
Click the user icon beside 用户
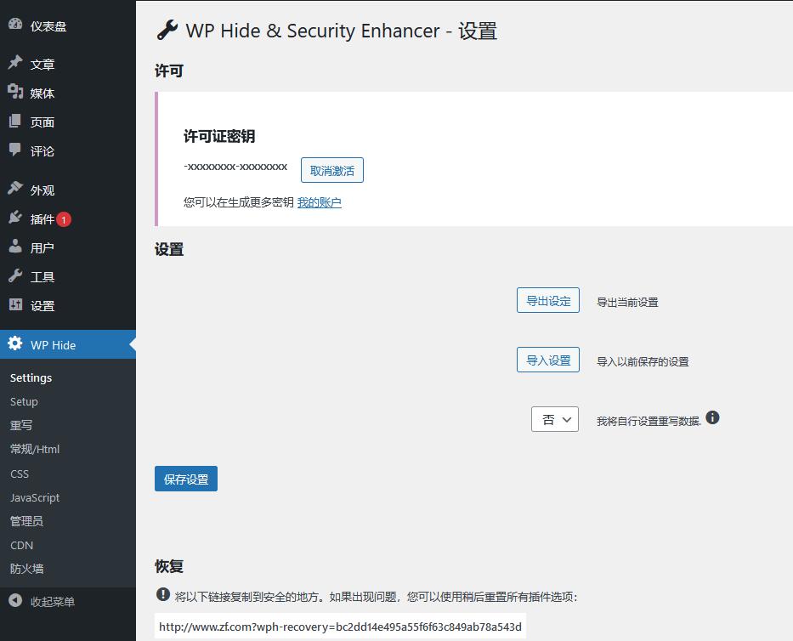(15, 246)
